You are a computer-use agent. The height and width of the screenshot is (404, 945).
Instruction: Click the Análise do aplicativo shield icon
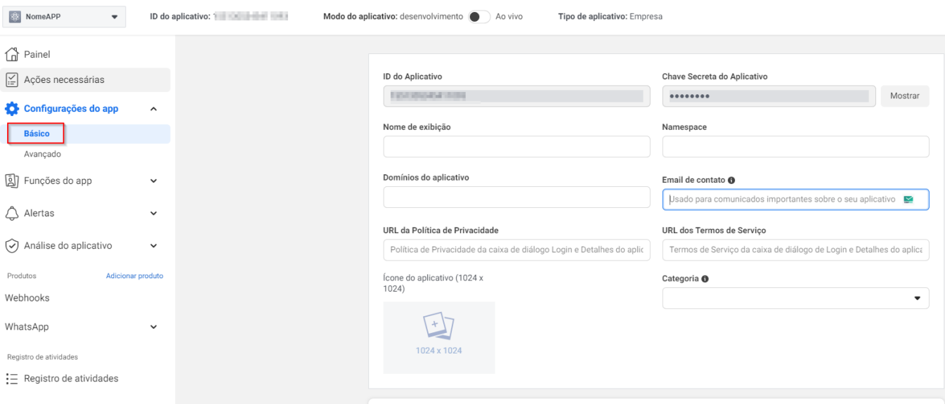point(12,246)
